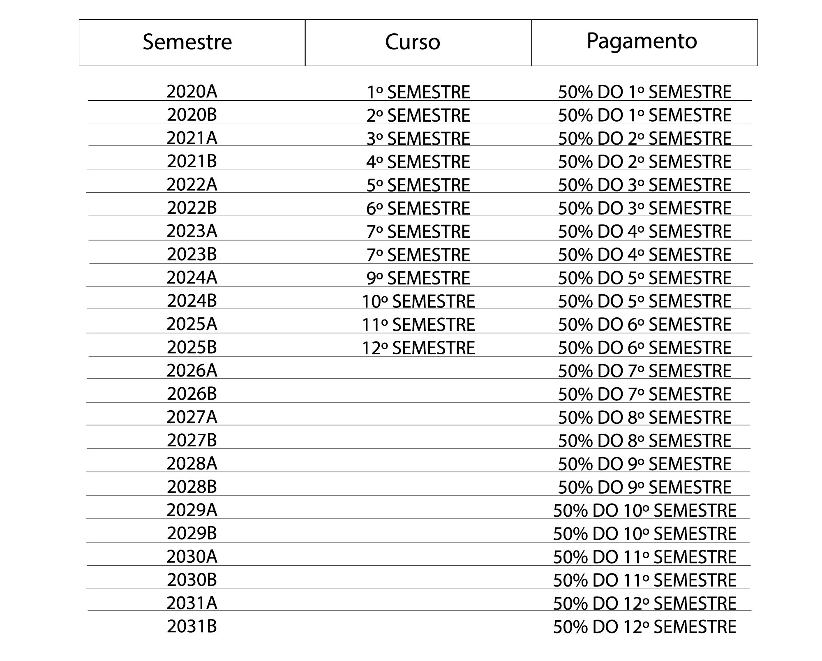Select the 12º SEMESTRE course cell
Viewport: 822px width, 661px height.
pyautogui.click(x=418, y=348)
